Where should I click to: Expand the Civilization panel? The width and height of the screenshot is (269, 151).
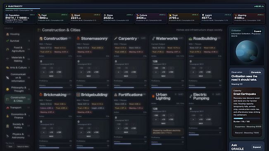pos(257,31)
